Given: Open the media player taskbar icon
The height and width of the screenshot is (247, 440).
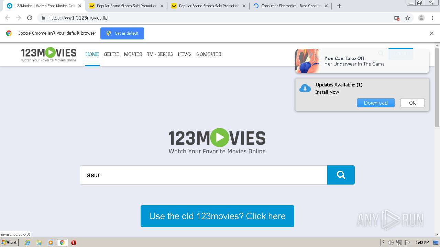Looking at the screenshot, I should tap(51, 243).
